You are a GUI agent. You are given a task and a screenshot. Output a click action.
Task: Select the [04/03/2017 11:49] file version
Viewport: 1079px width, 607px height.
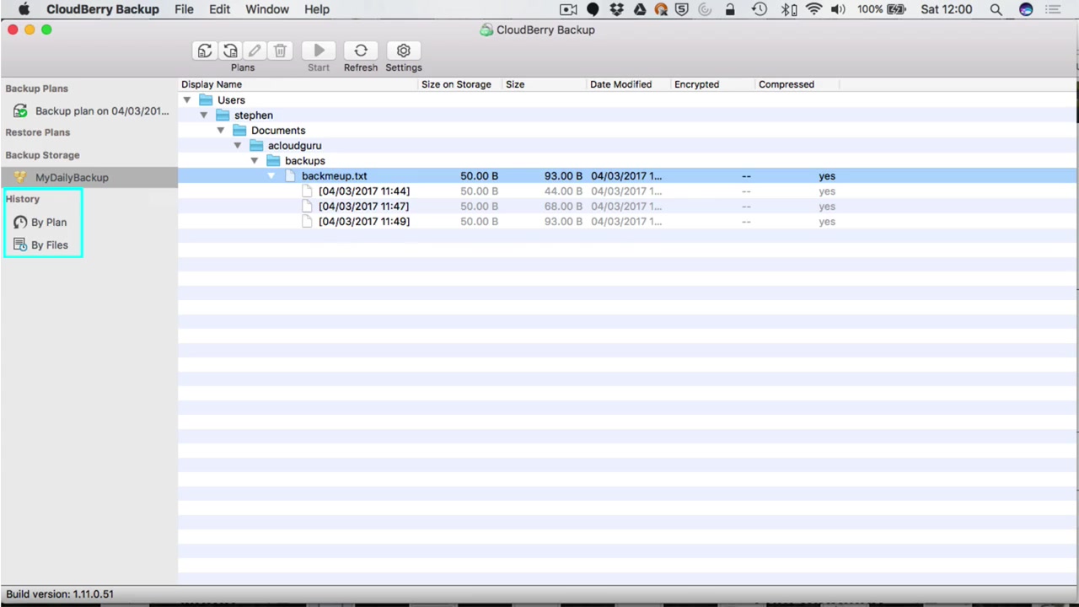[364, 222]
